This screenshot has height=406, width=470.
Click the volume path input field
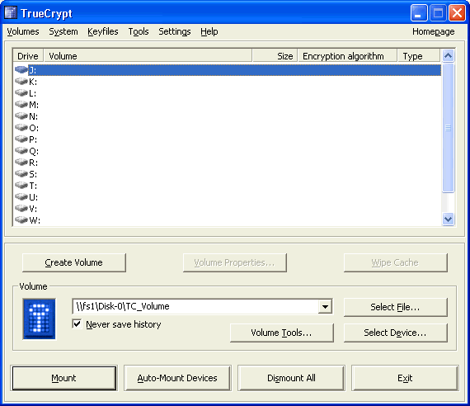[195, 307]
